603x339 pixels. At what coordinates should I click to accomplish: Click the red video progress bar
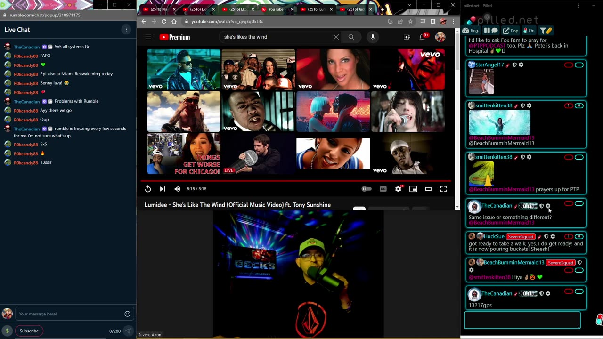tap(296, 180)
